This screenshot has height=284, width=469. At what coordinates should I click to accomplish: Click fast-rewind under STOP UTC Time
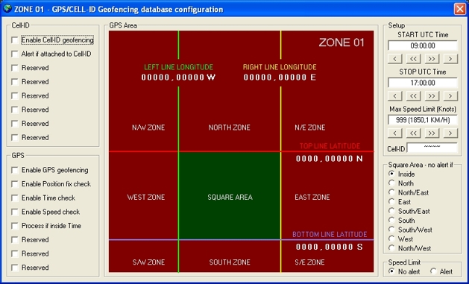pos(413,96)
